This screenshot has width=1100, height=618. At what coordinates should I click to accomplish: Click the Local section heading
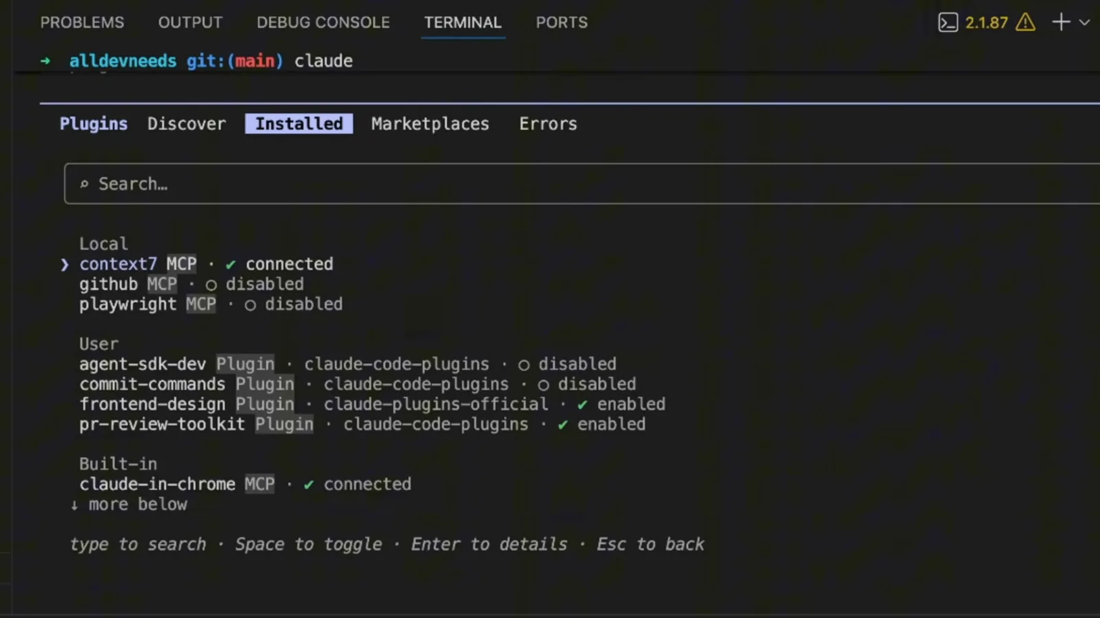point(103,244)
